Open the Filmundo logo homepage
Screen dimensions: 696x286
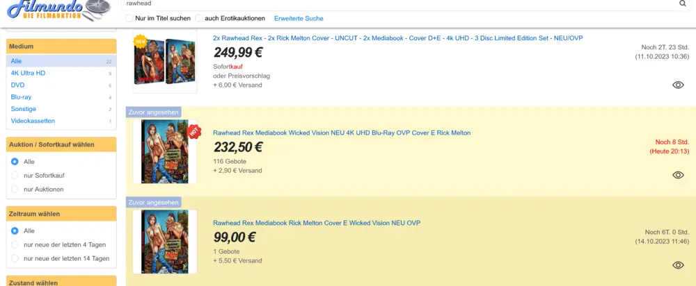[51, 10]
